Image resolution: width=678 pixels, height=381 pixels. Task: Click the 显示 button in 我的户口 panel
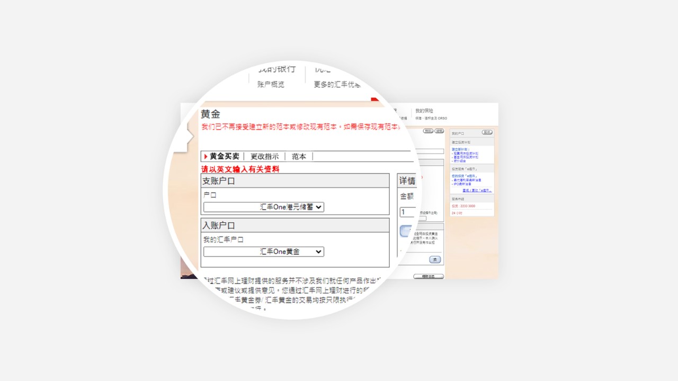point(487,132)
